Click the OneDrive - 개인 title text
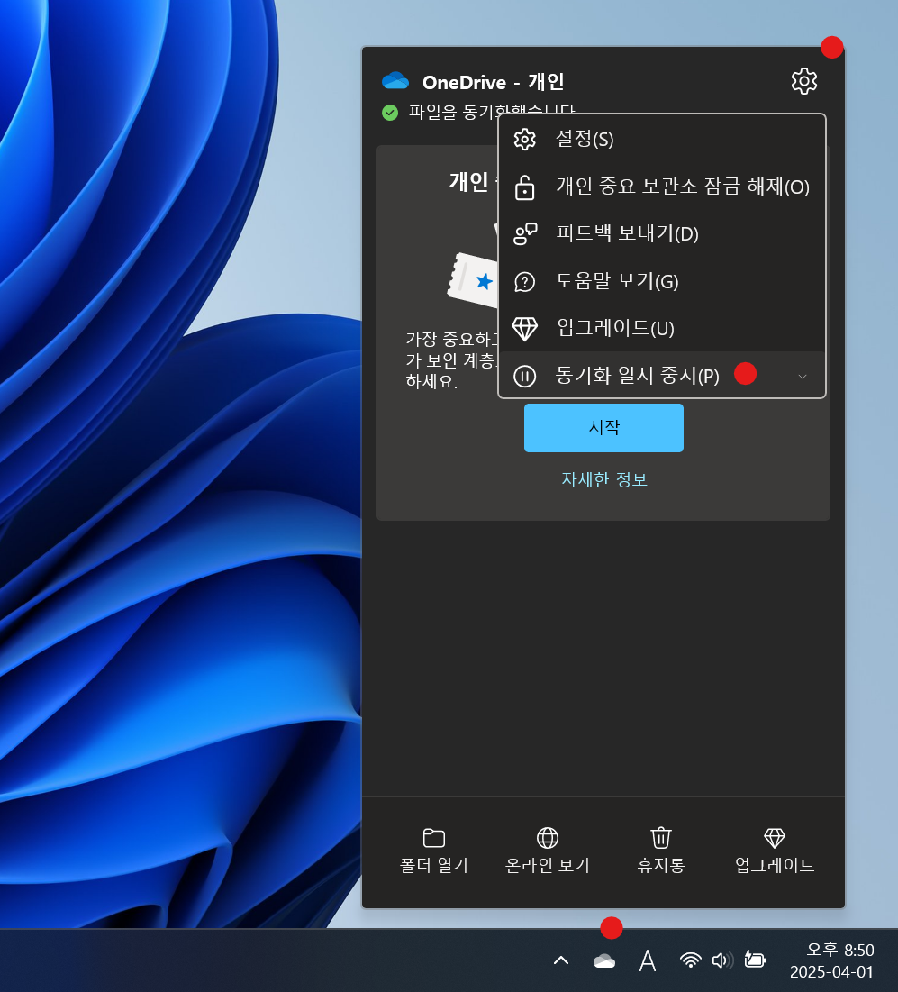This screenshot has width=898, height=992. tap(493, 82)
